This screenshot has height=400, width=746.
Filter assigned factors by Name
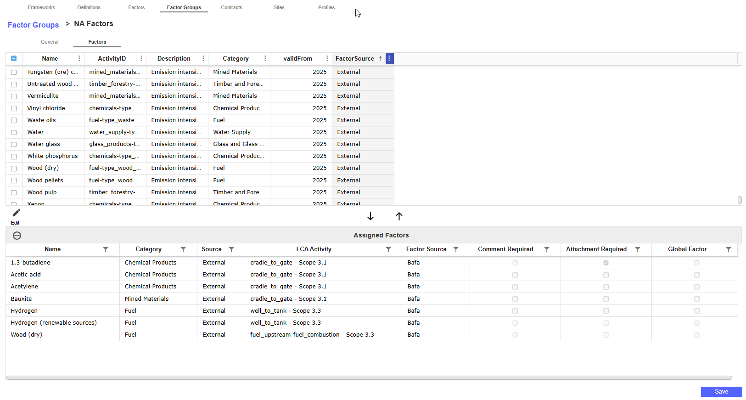coord(106,249)
